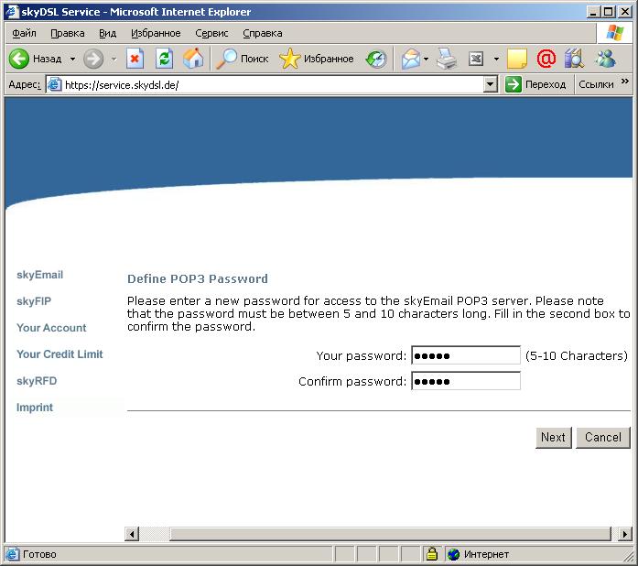Click the horizontal scrollbar thumb
638x566 pixels.
(390, 533)
